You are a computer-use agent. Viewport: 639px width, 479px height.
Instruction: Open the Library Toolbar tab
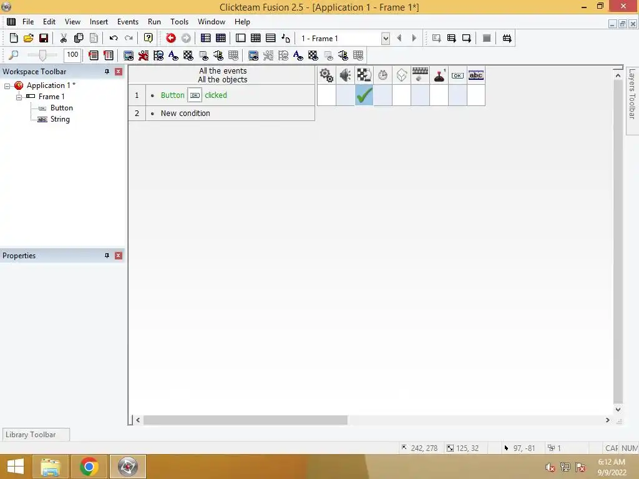point(36,435)
